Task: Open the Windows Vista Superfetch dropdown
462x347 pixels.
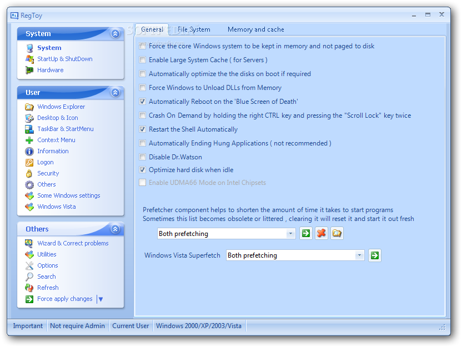Action: [x=359, y=255]
